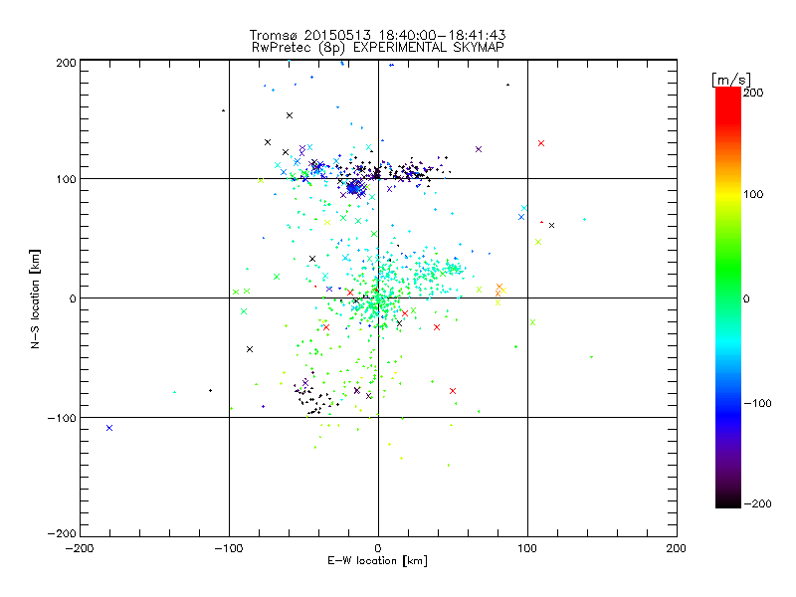This screenshot has width=796, height=597.
Task: Click the E-W axis tick label "-200"
Action: coord(80,548)
